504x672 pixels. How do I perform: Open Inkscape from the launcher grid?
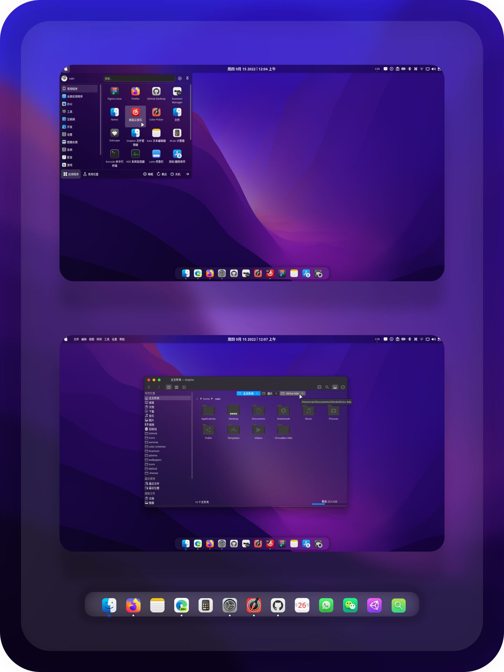tap(114, 135)
